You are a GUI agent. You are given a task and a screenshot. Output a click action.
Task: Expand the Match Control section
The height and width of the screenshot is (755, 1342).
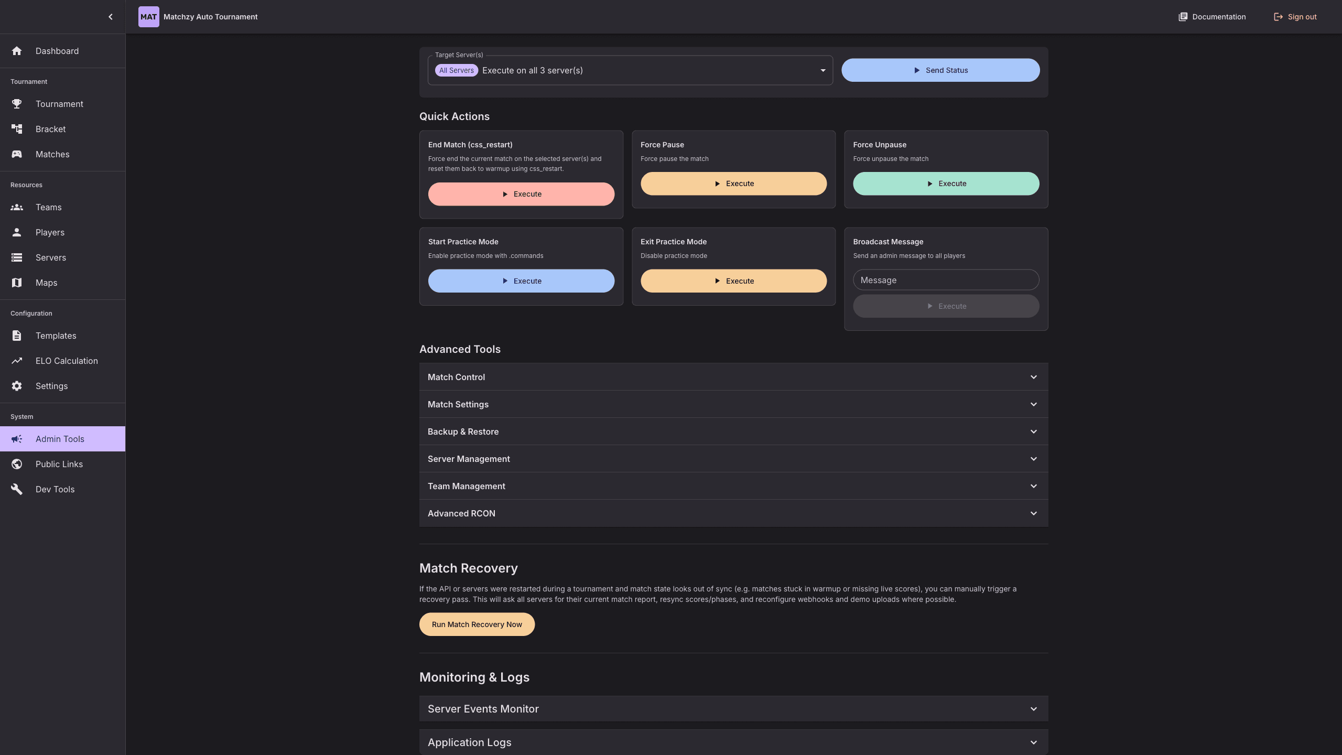point(733,377)
